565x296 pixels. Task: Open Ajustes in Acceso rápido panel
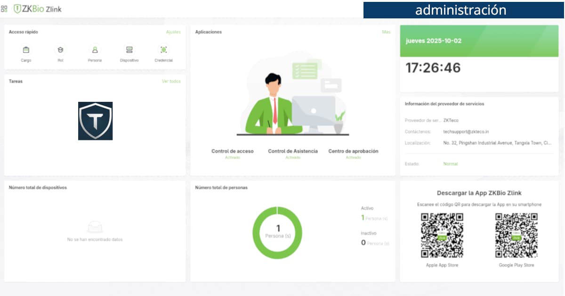(173, 32)
